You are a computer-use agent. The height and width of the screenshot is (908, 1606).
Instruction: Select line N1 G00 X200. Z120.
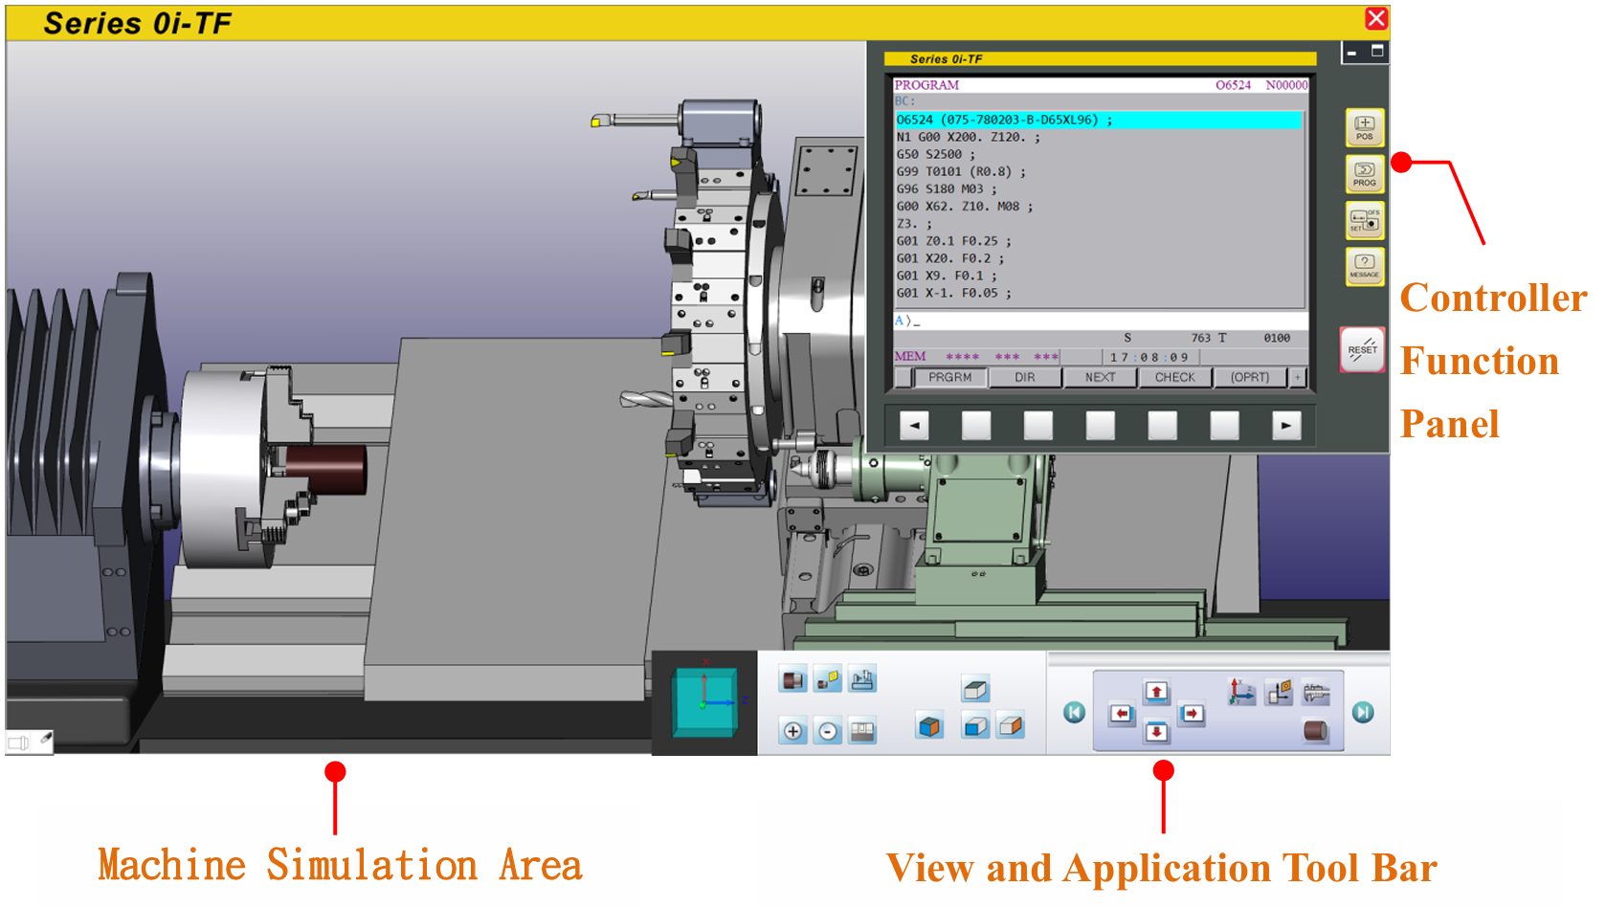pos(968,137)
